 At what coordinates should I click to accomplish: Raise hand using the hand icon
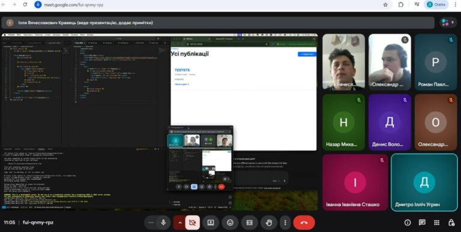click(x=269, y=222)
